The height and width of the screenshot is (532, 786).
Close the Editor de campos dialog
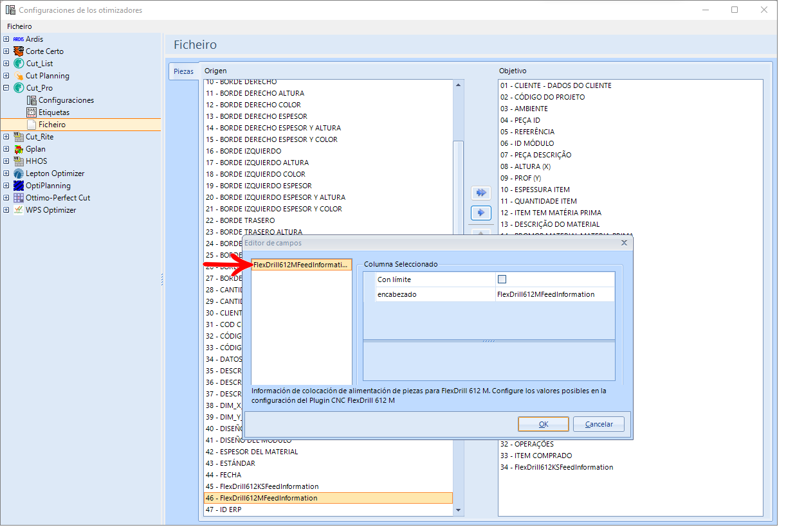point(624,243)
